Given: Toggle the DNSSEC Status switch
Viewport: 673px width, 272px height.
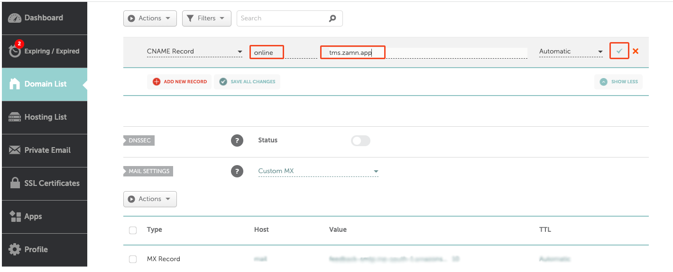Looking at the screenshot, I should click(x=360, y=140).
